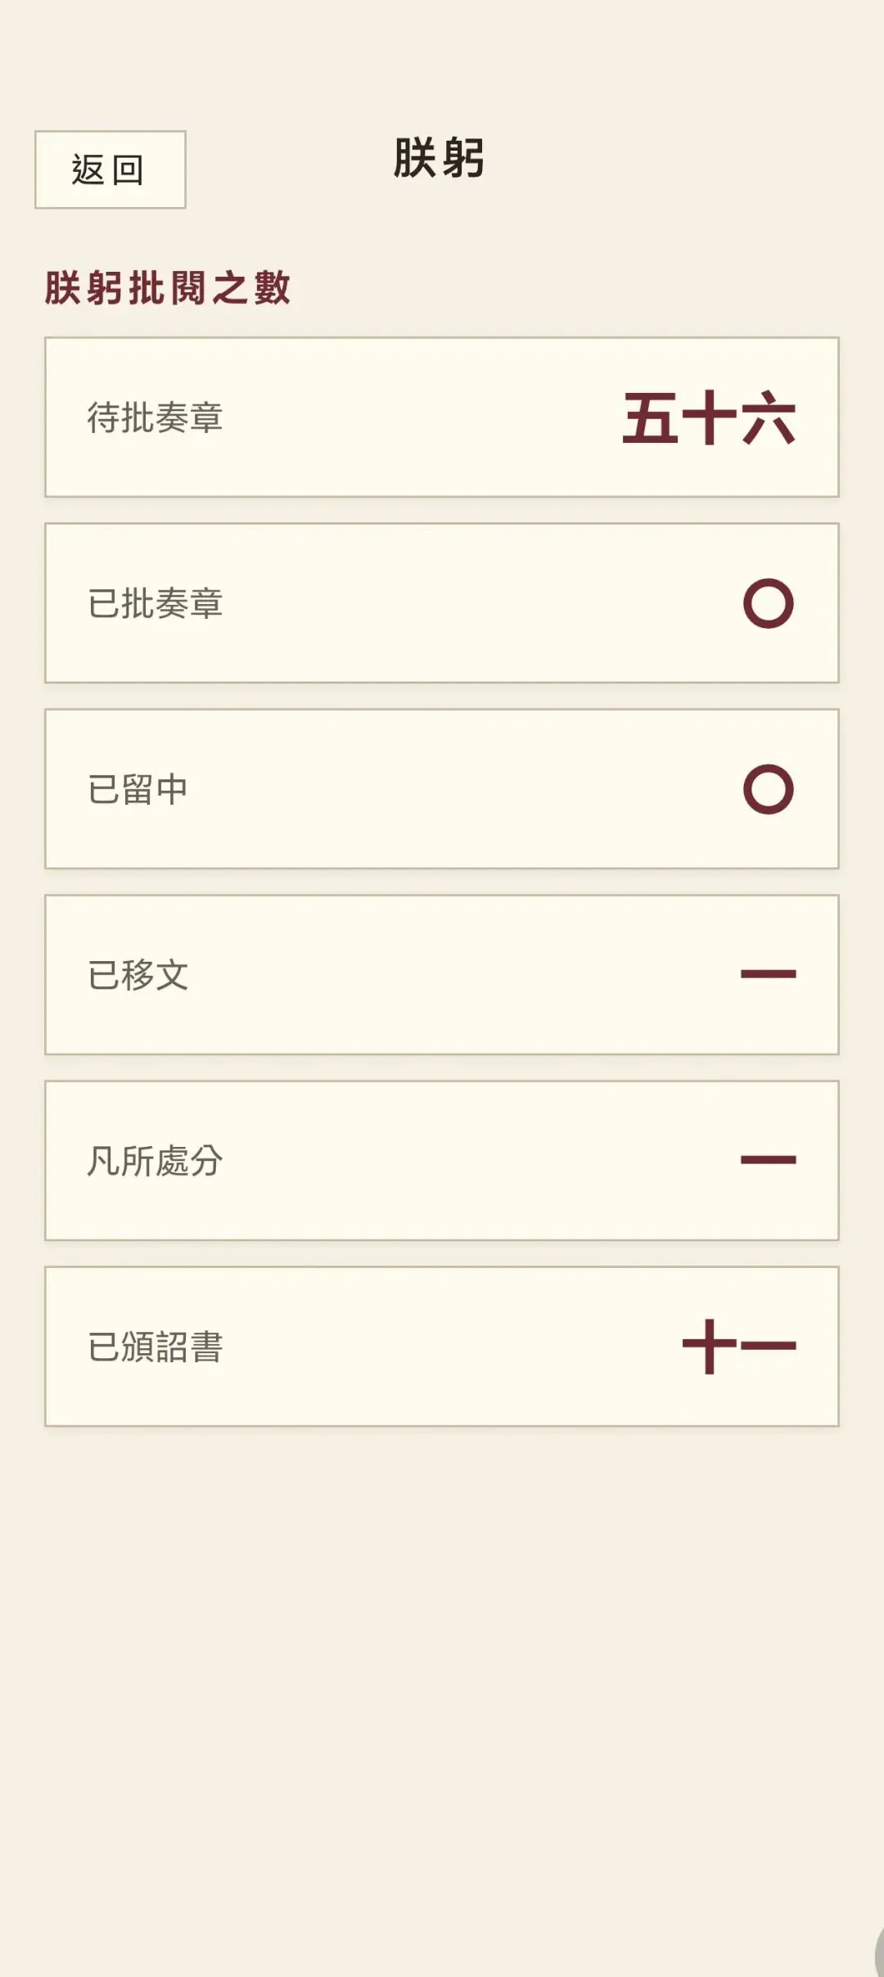Click the 一 count for 已移文
The height and width of the screenshot is (1977, 884).
tap(768, 974)
